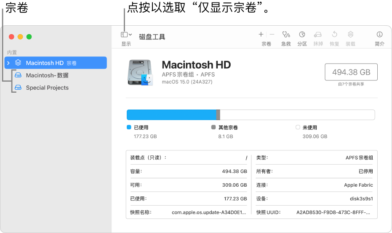
Task: Open the 显示 sidebar view menu
Action: click(x=126, y=35)
